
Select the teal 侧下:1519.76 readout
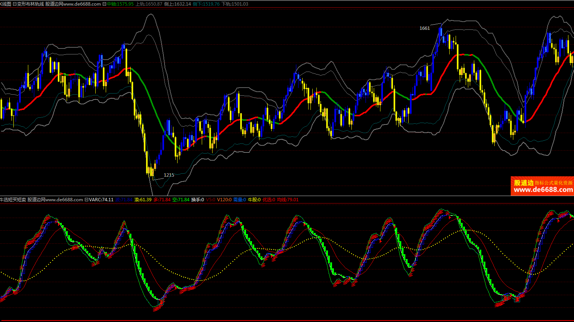coord(206,4)
